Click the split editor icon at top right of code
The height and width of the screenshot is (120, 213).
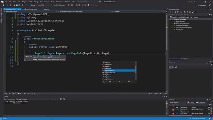[x=167, y=12]
